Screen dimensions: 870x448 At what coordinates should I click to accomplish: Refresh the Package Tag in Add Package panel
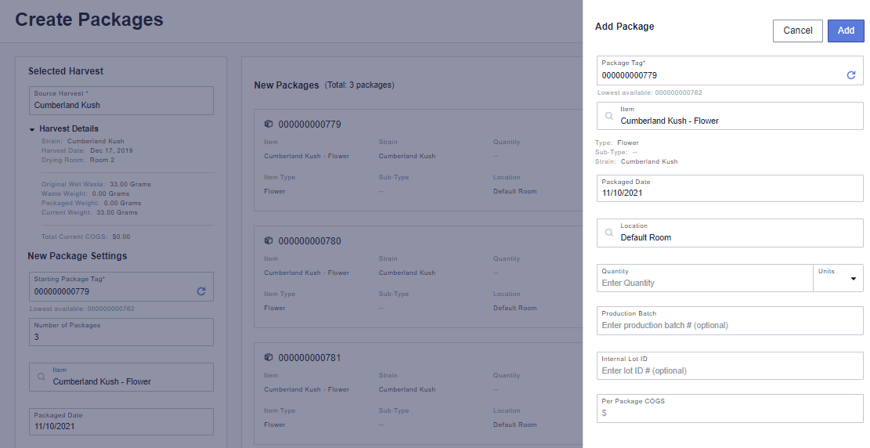point(850,75)
